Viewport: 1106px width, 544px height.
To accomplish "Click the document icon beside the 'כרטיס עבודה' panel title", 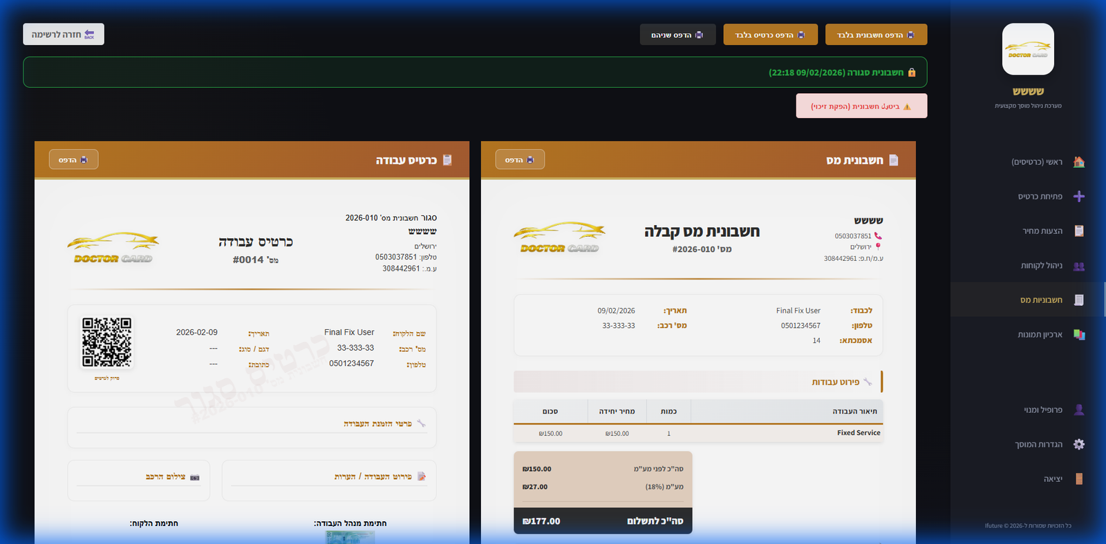I will pos(447,159).
